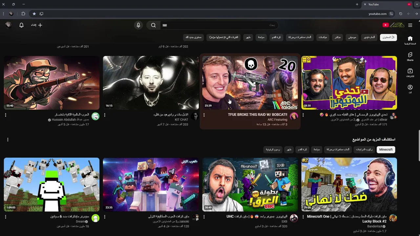The width and height of the screenshot is (420, 236).
Task: Select the top-row 'ألعاب مغامرات وحركة' chip
Action: [300, 37]
